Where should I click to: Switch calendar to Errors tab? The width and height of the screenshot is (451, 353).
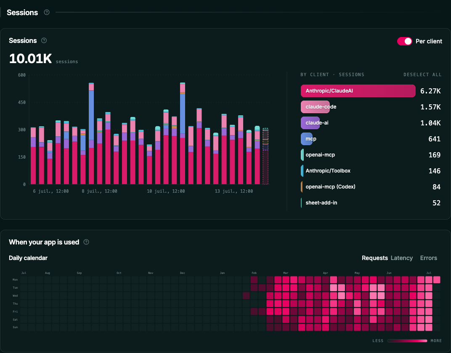point(429,258)
